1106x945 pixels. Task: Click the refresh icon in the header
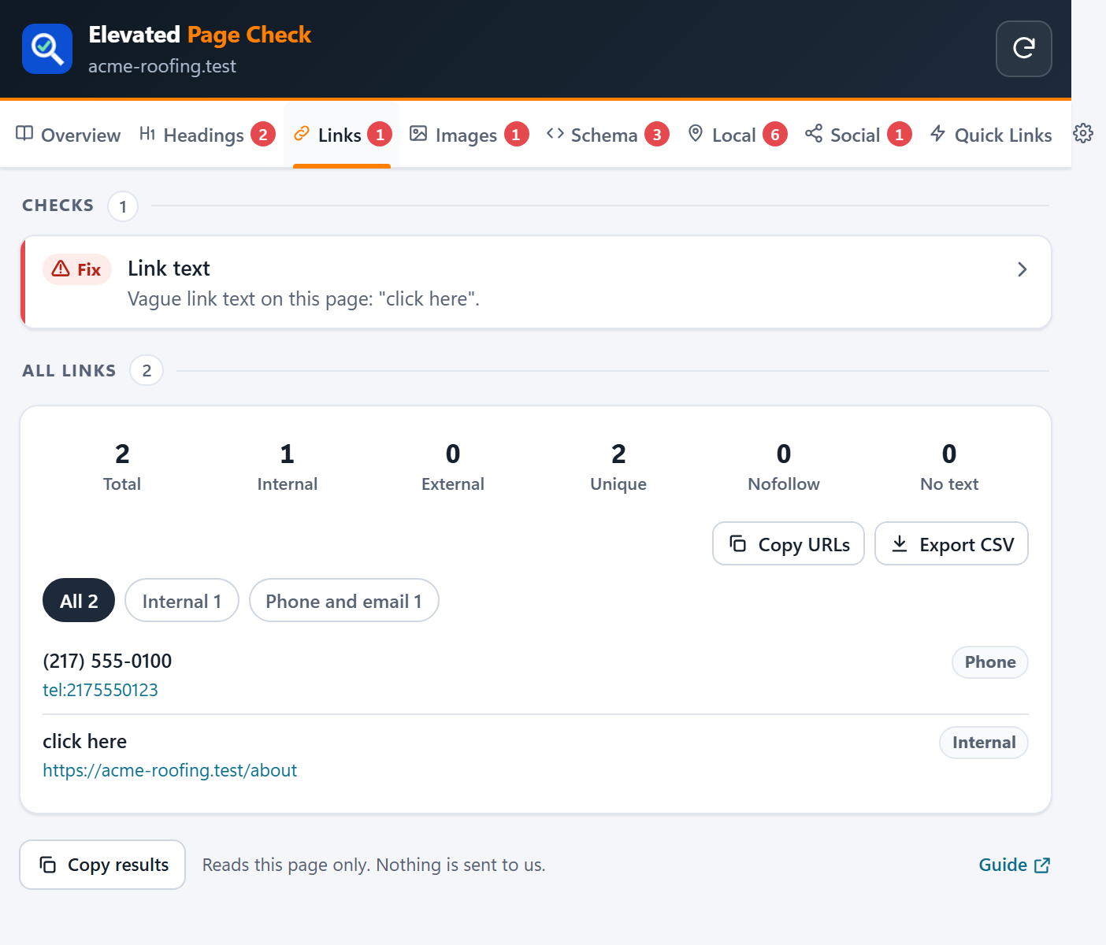click(x=1023, y=49)
